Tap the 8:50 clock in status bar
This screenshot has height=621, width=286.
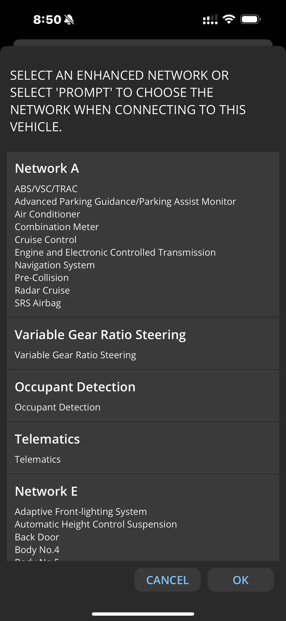[47, 19]
